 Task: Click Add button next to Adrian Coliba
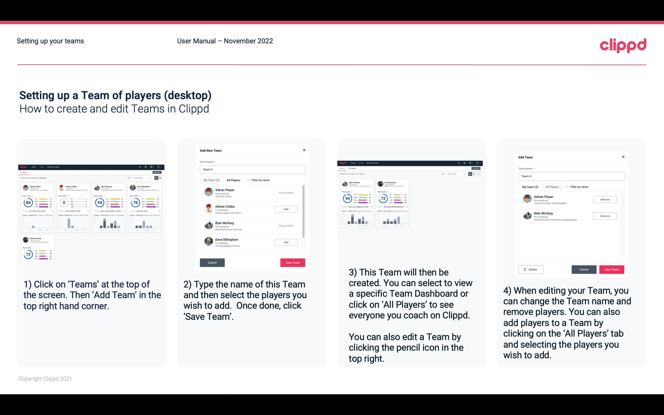pos(285,208)
